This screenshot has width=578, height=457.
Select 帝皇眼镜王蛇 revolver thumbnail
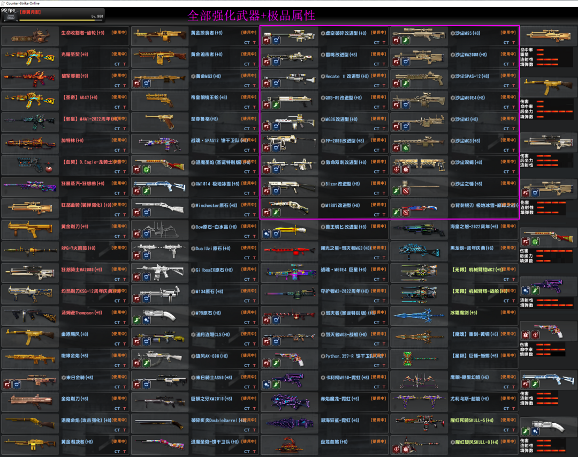(159, 100)
